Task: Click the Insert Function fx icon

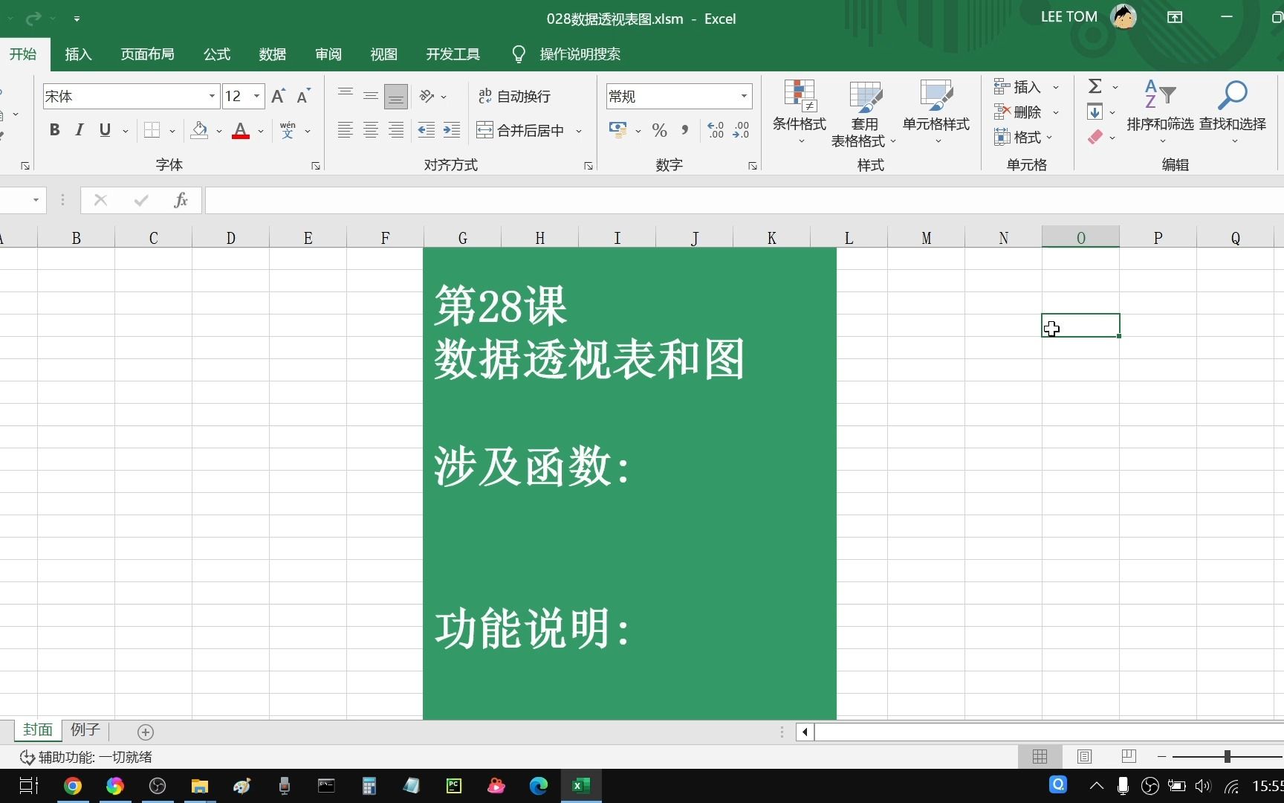Action: coord(181,199)
